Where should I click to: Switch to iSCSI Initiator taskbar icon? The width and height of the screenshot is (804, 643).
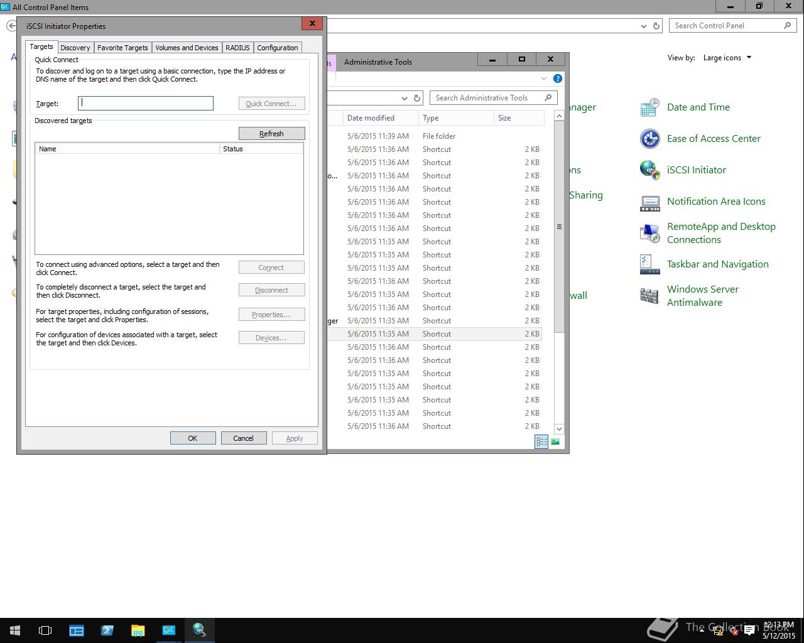(199, 630)
